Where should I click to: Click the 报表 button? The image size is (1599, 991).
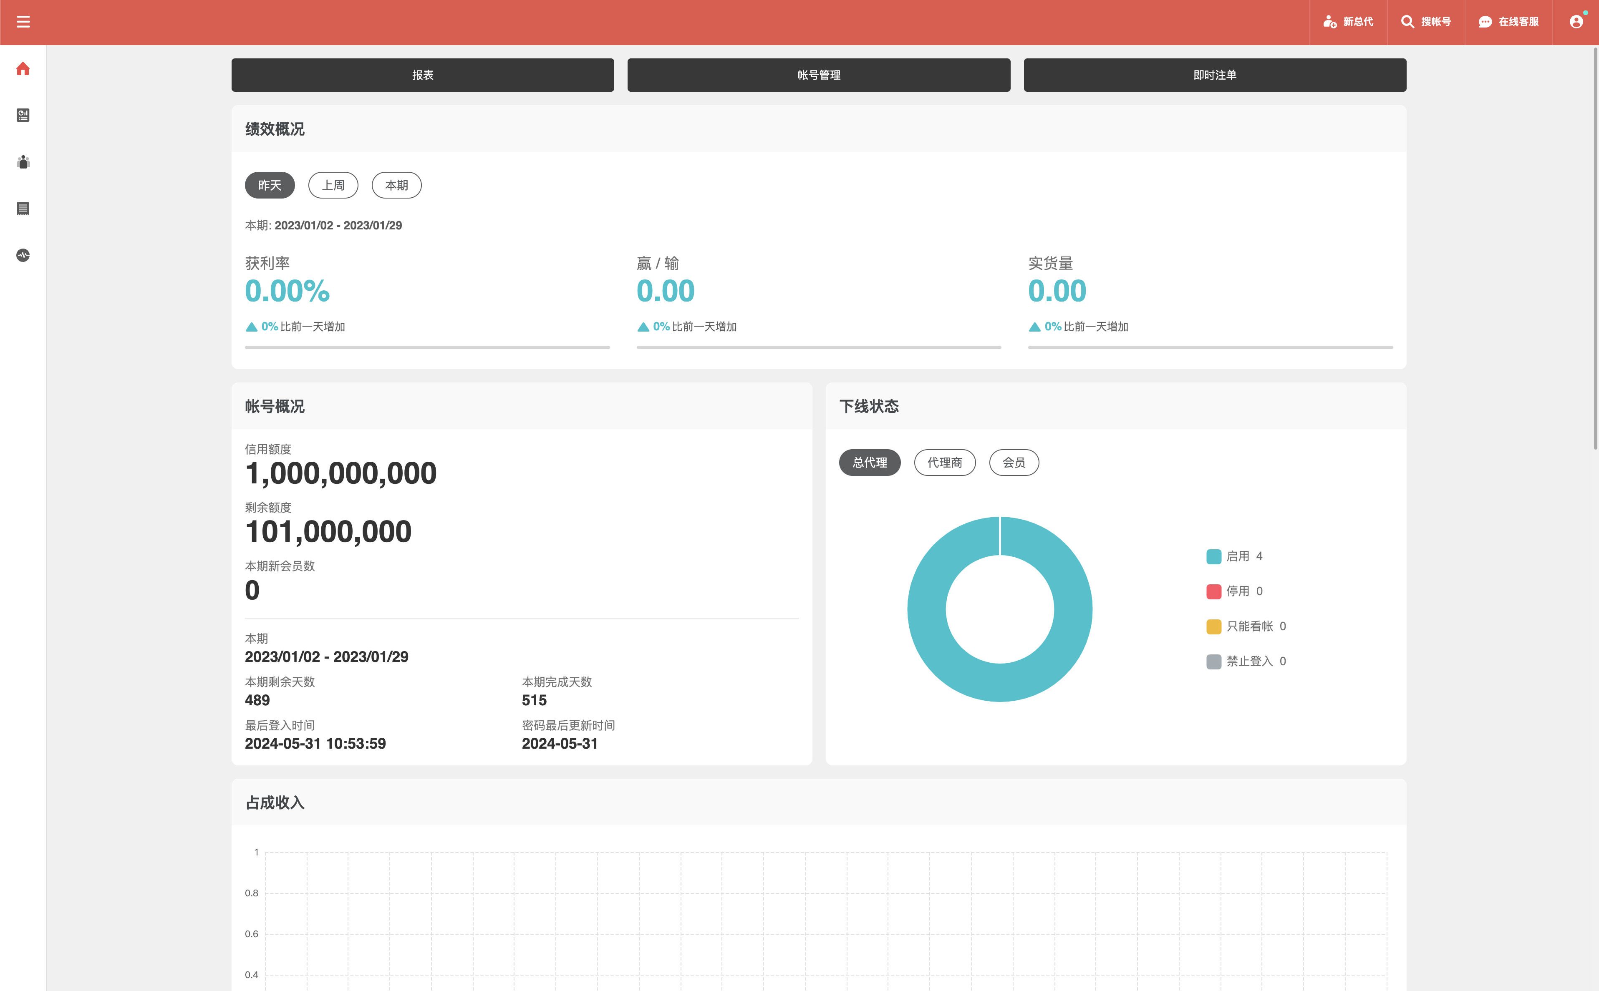(x=423, y=75)
